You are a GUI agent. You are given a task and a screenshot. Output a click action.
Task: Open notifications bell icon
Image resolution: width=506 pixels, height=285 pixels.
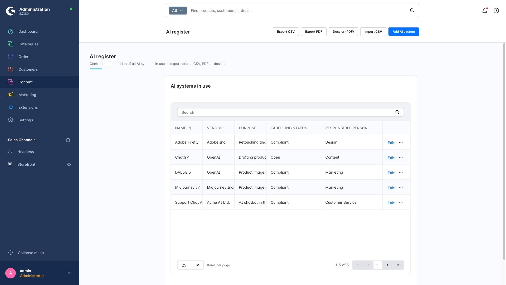click(484, 11)
